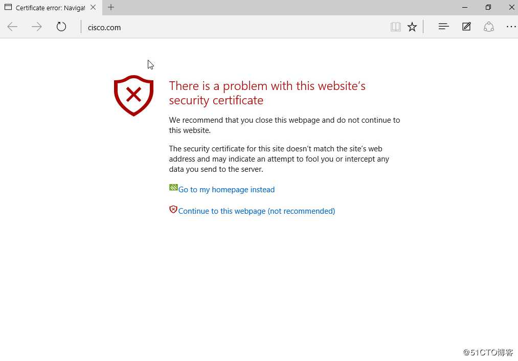Click small red shield beside Continue link
This screenshot has width=518, height=361.
click(173, 209)
